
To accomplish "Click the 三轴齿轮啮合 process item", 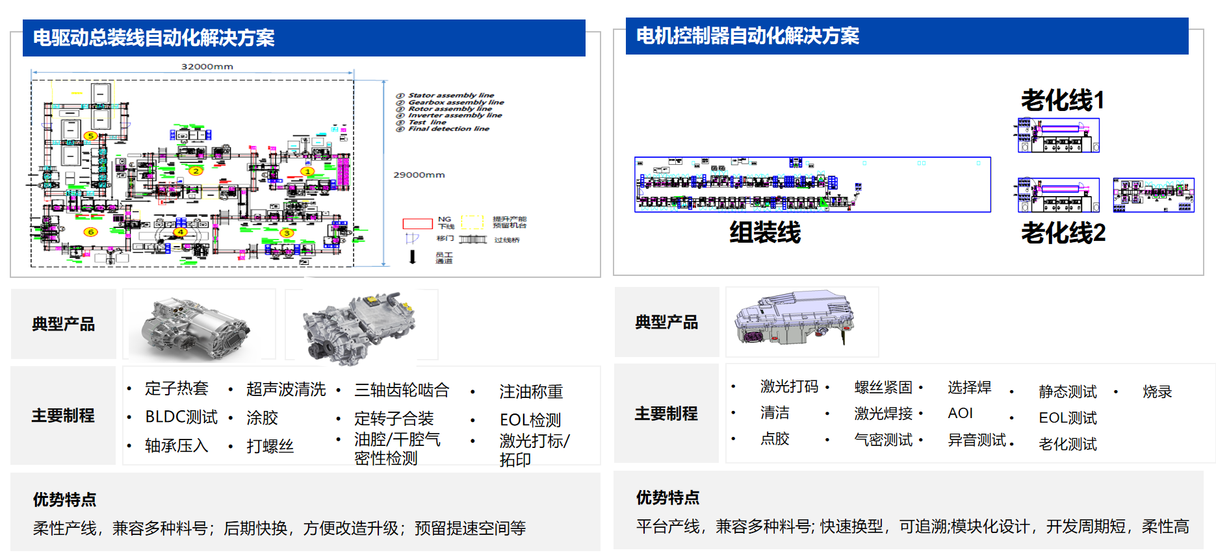I will (402, 390).
